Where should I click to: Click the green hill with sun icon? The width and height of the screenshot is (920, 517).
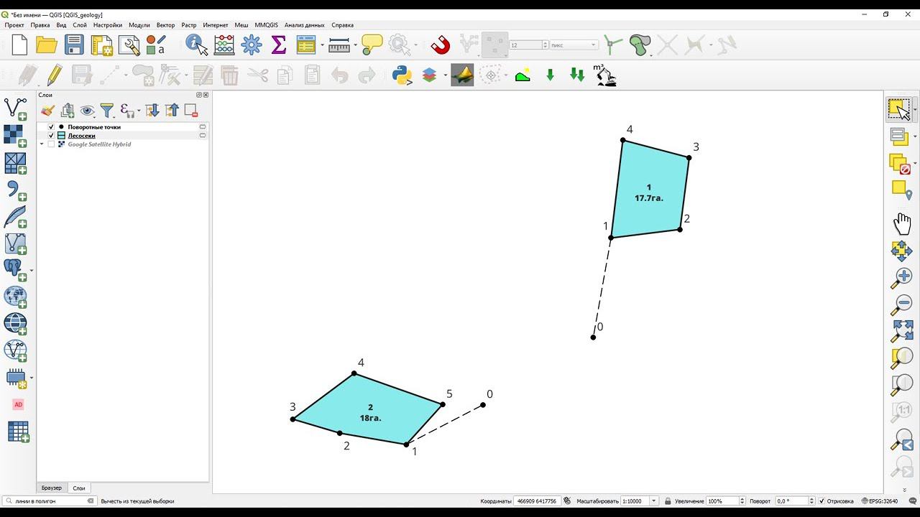point(523,75)
